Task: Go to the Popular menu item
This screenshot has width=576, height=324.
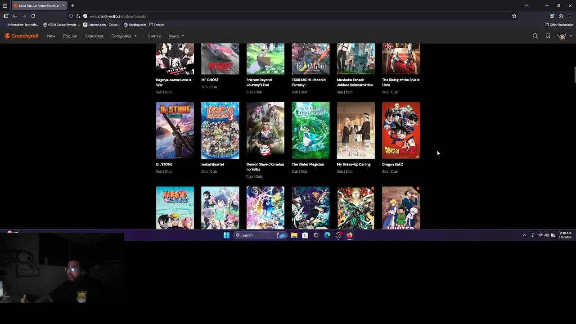Action: pyautogui.click(x=70, y=36)
